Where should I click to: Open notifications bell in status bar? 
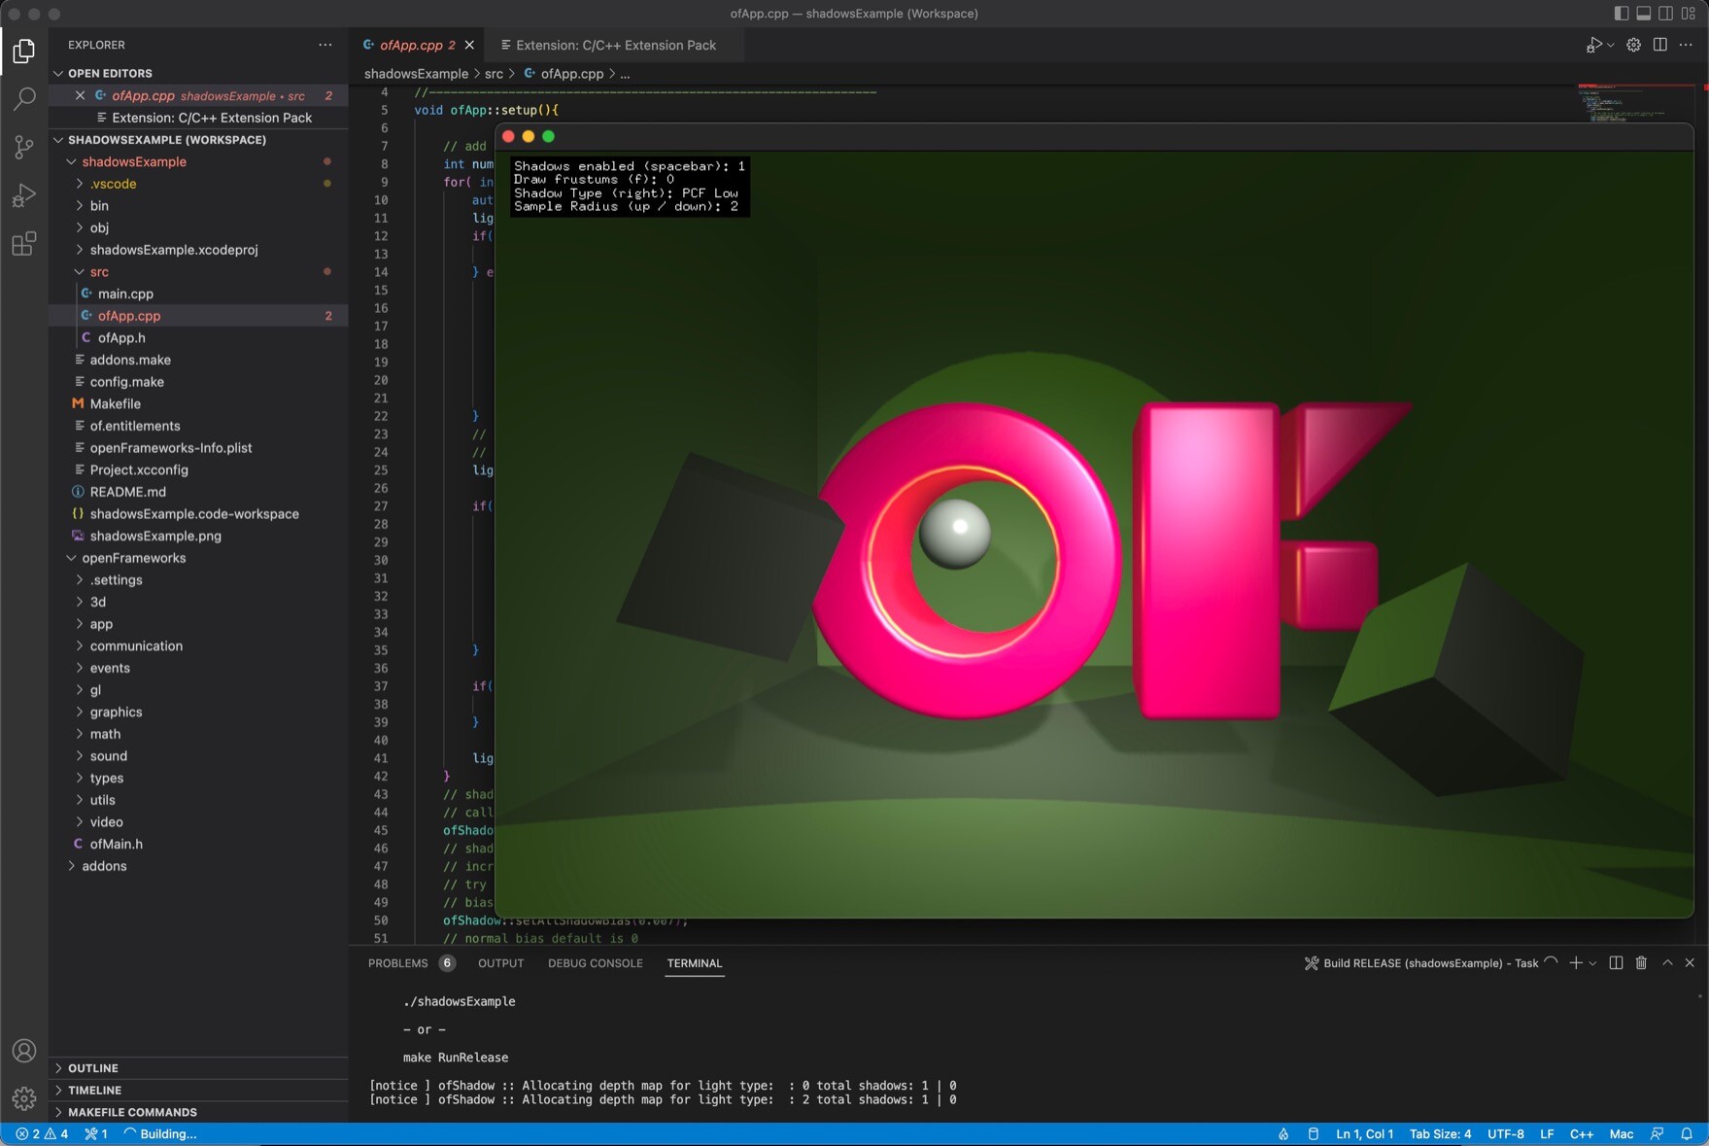click(1688, 1134)
